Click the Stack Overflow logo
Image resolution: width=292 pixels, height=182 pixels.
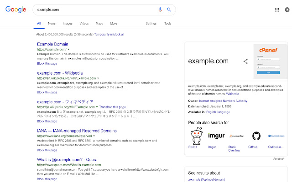(x=236, y=136)
